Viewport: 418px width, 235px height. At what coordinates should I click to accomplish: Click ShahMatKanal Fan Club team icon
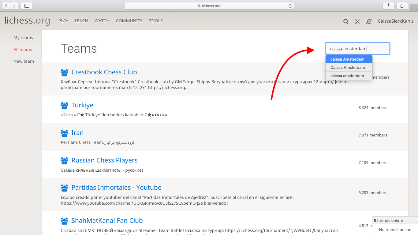point(64,221)
